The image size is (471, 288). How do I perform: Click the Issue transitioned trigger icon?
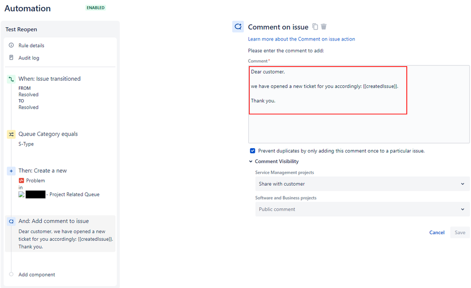(x=11, y=79)
